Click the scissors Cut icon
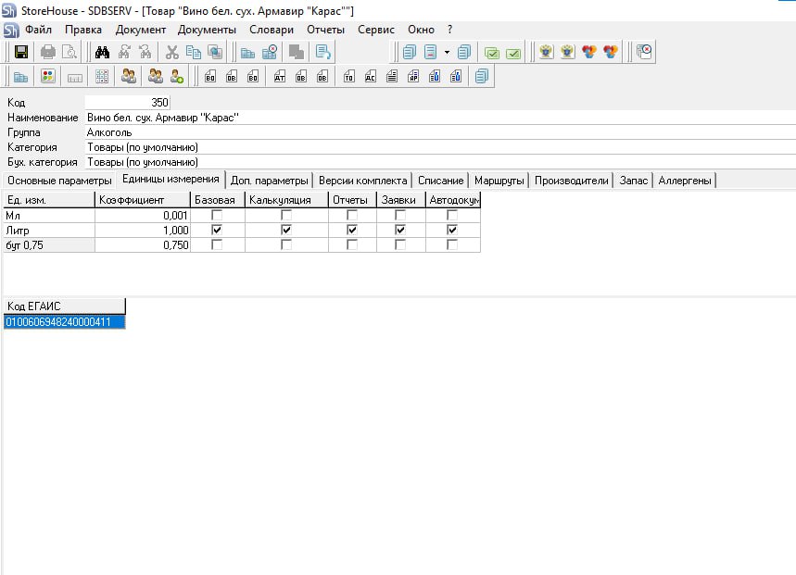This screenshot has width=796, height=575. click(171, 52)
